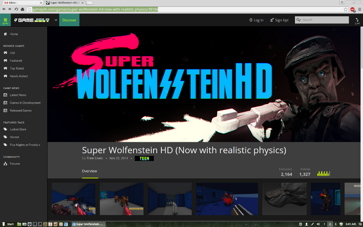The width and height of the screenshot is (363, 227).
Task: Open Latest News in sidebar
Action: pyautogui.click(x=18, y=95)
